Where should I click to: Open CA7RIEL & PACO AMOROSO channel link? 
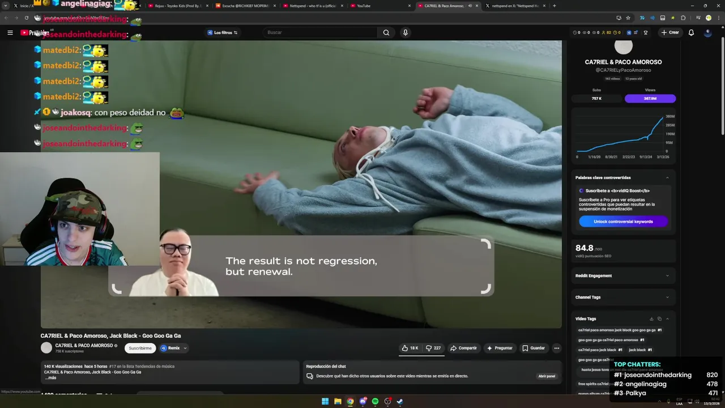84,346
